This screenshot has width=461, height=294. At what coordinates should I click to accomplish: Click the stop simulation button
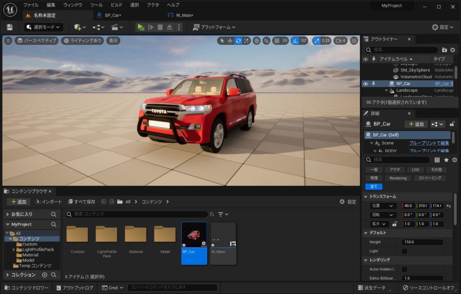(160, 27)
